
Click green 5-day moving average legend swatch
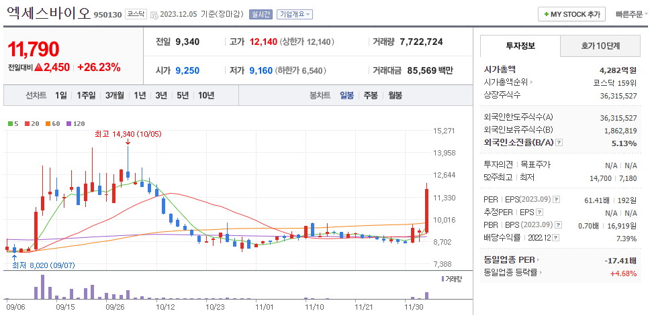click(x=10, y=123)
